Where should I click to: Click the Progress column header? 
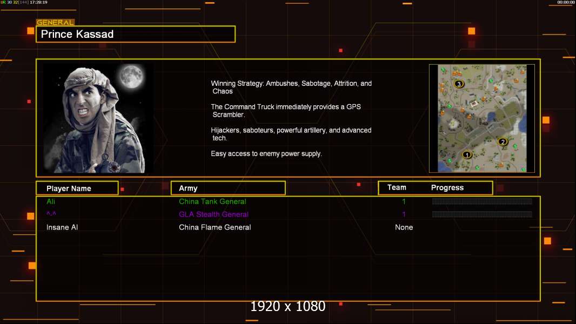pyautogui.click(x=447, y=187)
